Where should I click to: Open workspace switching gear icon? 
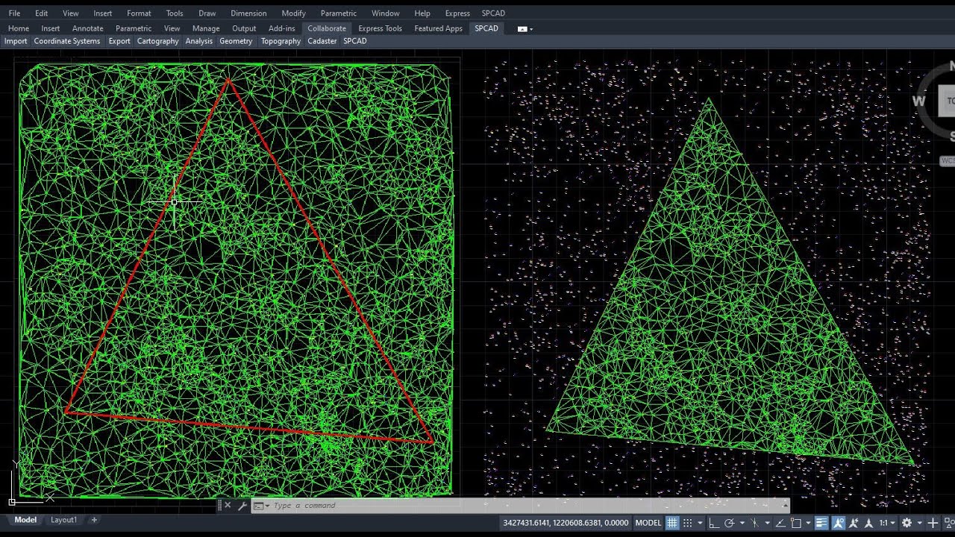[x=907, y=523]
